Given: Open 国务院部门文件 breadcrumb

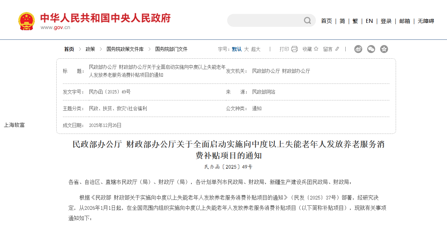Looking at the screenshot, I should (171, 49).
